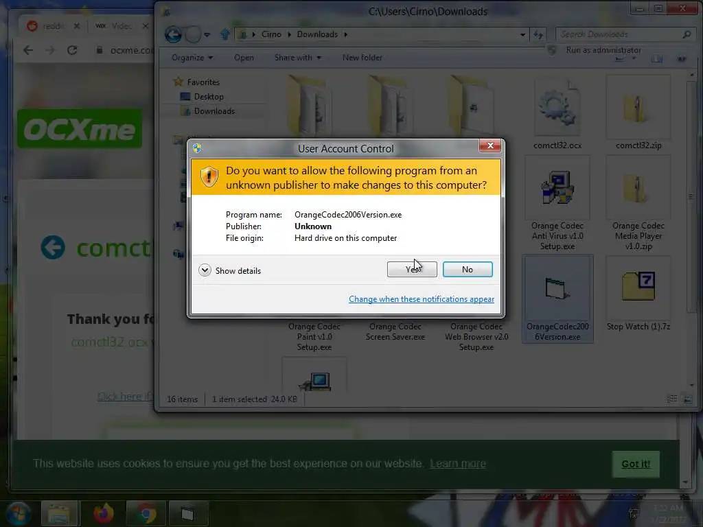Select Orange Codec Web Browser v2.0 Setup.exe label

(476, 336)
